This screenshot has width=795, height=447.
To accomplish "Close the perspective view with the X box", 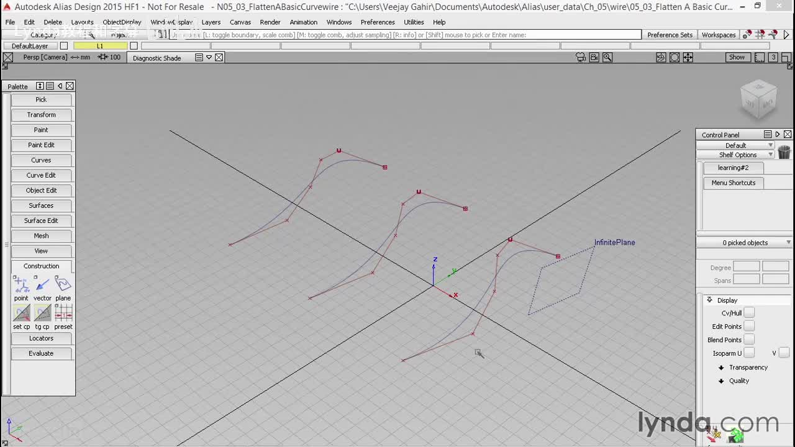I will click(7, 57).
